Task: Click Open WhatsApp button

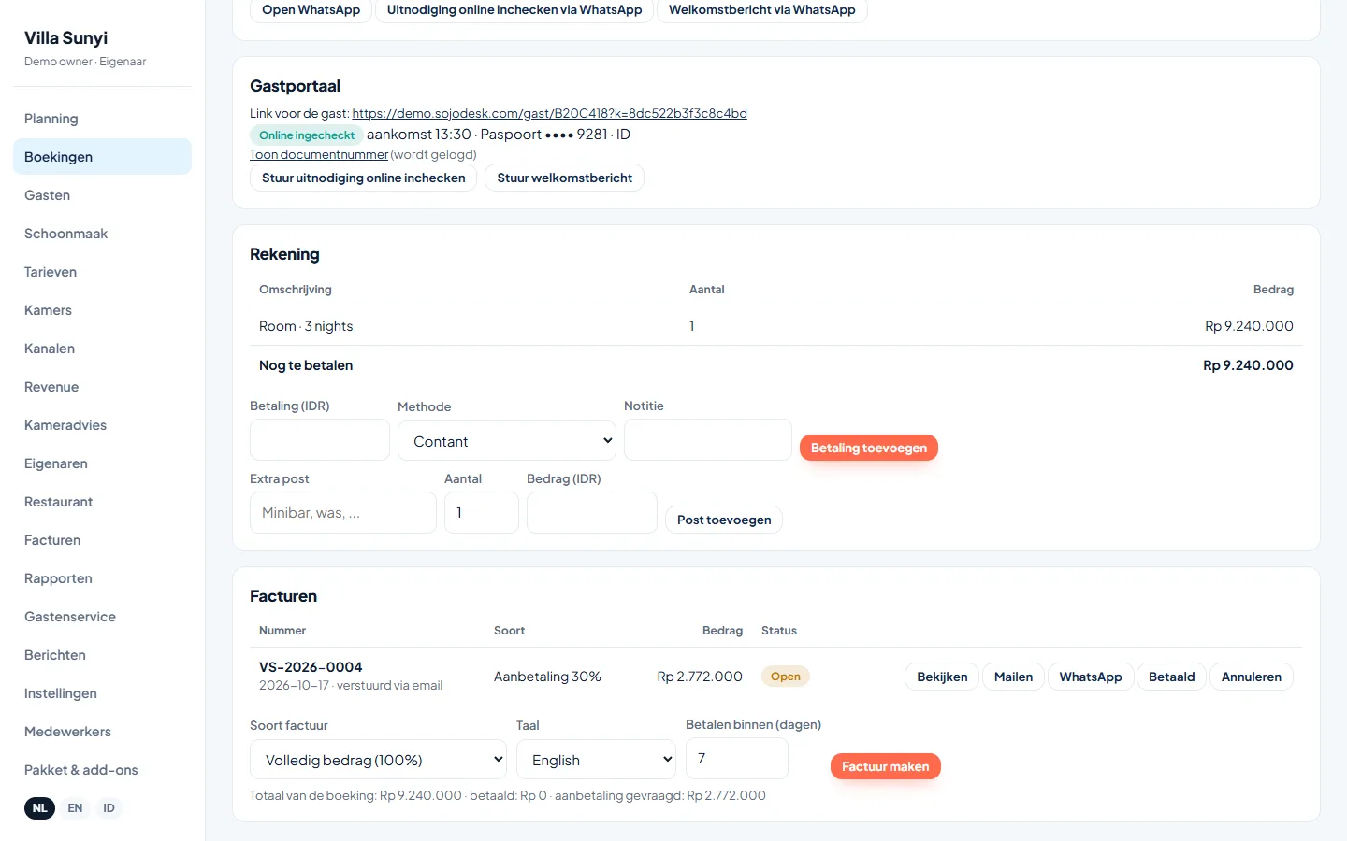Action: click(x=311, y=9)
